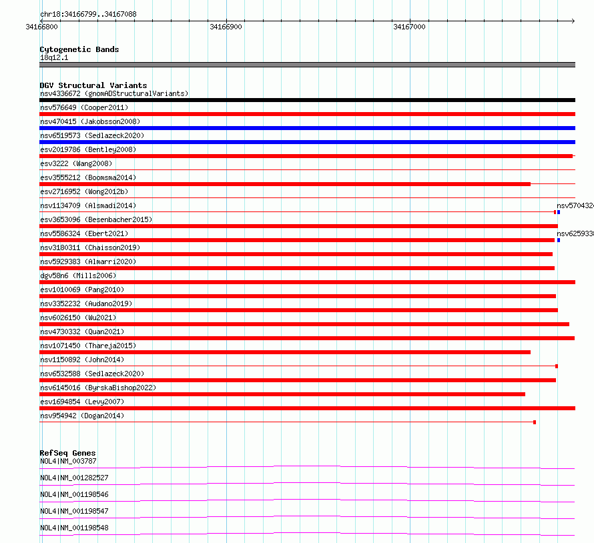The height and width of the screenshot is (543, 594).
Task: Select variant nsv470415 (Jakobsson2008) label
Action: click(x=90, y=121)
